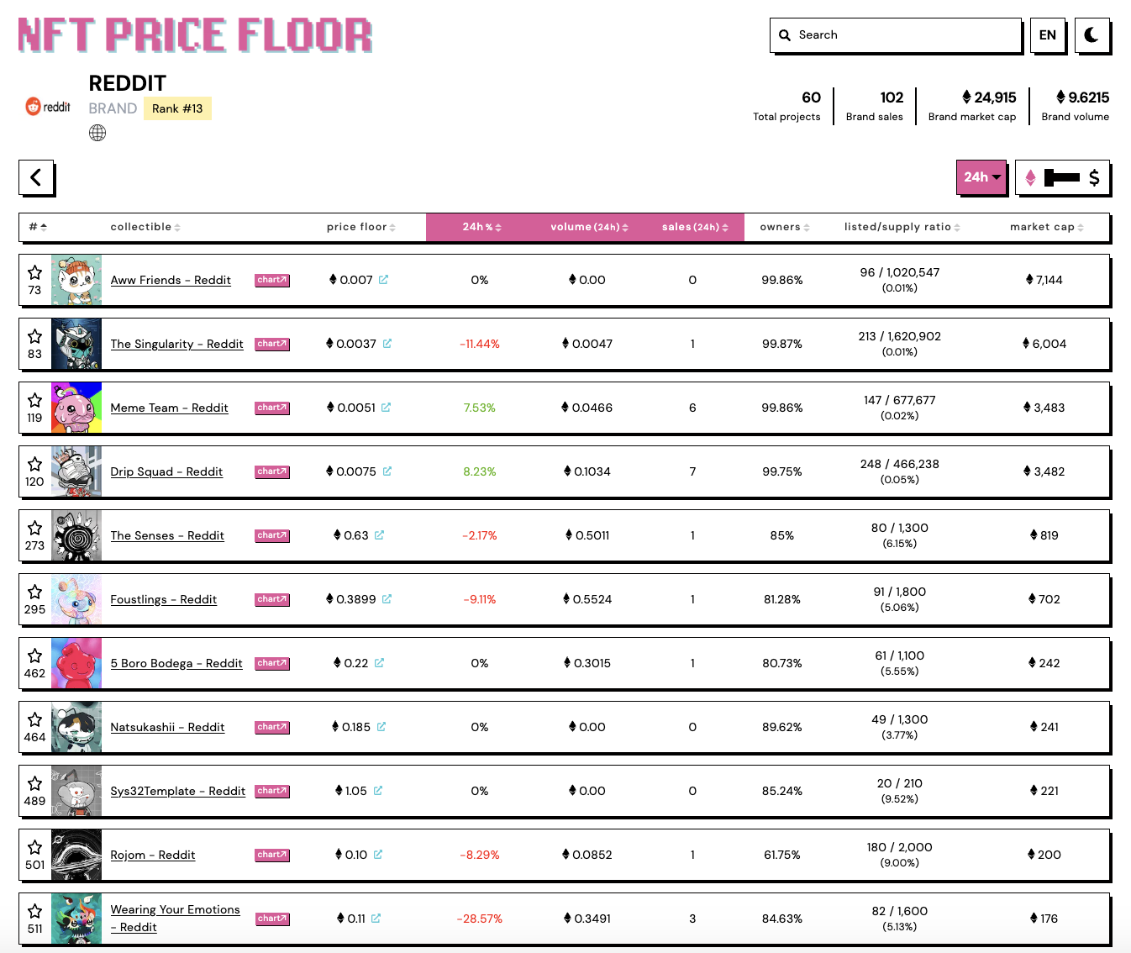
Task: Switch currency with ETH/dollar toggle
Action: pyautogui.click(x=1062, y=177)
